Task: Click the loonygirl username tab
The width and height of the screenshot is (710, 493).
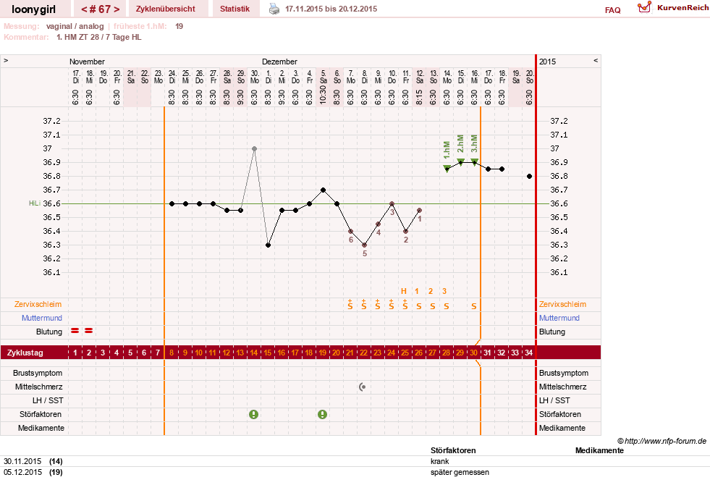Action: [x=33, y=9]
